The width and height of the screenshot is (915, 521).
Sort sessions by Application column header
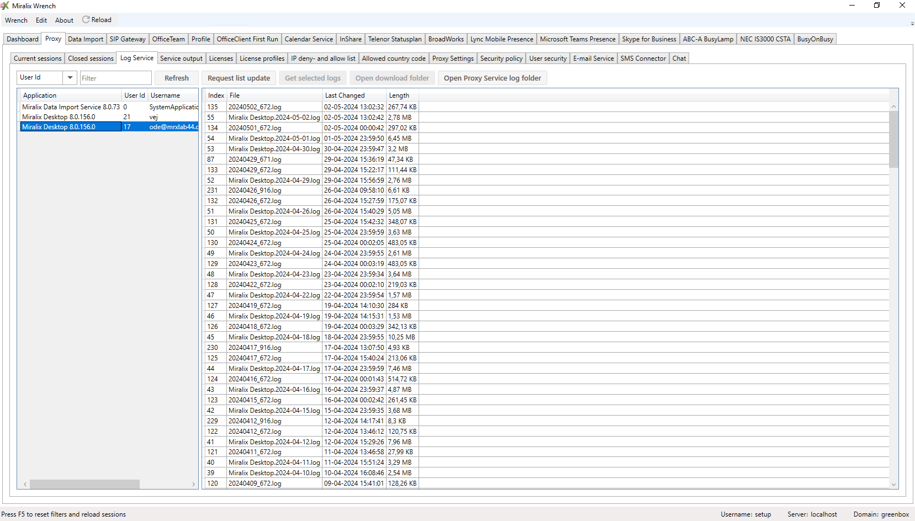tap(71, 95)
